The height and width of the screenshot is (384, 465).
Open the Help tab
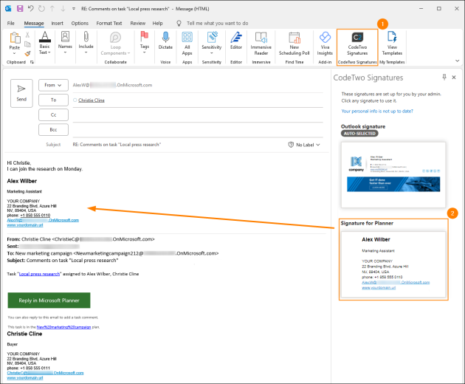click(157, 23)
